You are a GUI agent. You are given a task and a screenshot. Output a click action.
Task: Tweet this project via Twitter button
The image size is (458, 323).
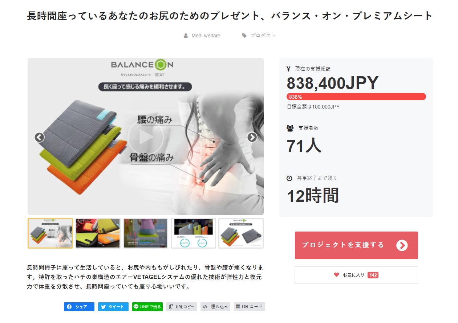[113, 307]
